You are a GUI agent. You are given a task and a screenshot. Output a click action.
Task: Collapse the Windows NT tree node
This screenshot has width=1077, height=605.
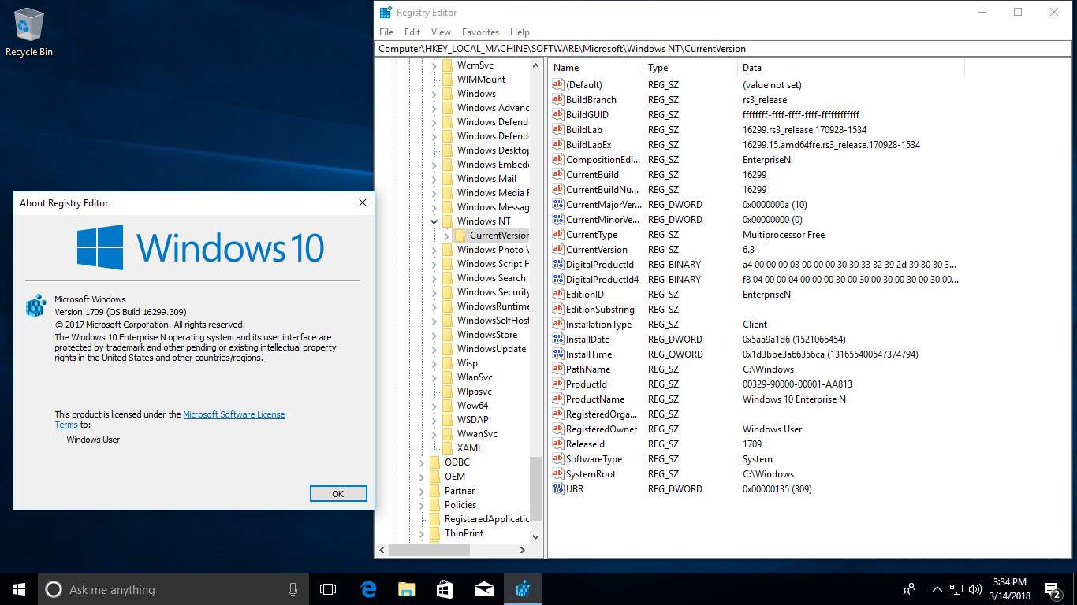(x=434, y=221)
